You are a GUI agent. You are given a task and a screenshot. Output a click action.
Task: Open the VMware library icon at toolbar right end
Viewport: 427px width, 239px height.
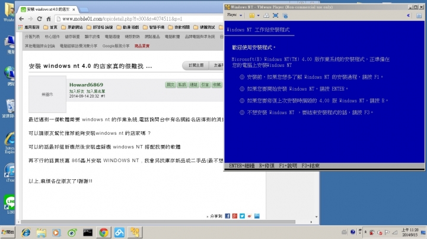419,16
